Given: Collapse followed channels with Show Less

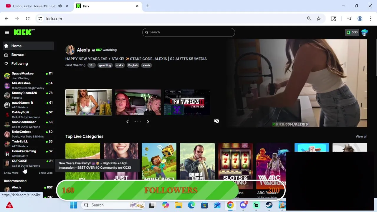Looking at the screenshot, I should (46, 173).
